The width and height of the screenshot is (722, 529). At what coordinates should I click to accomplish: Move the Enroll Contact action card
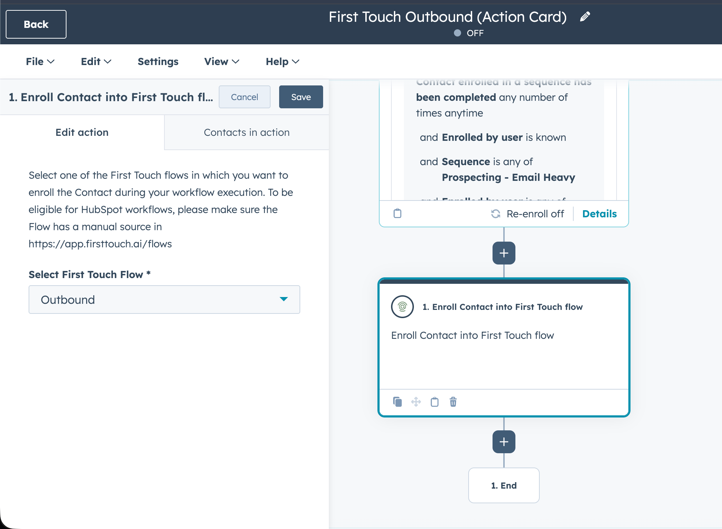pos(416,402)
